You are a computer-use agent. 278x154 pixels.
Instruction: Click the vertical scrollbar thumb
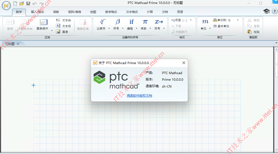276,64
